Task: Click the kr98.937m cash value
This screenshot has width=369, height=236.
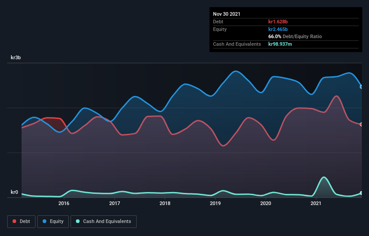Action: point(280,44)
